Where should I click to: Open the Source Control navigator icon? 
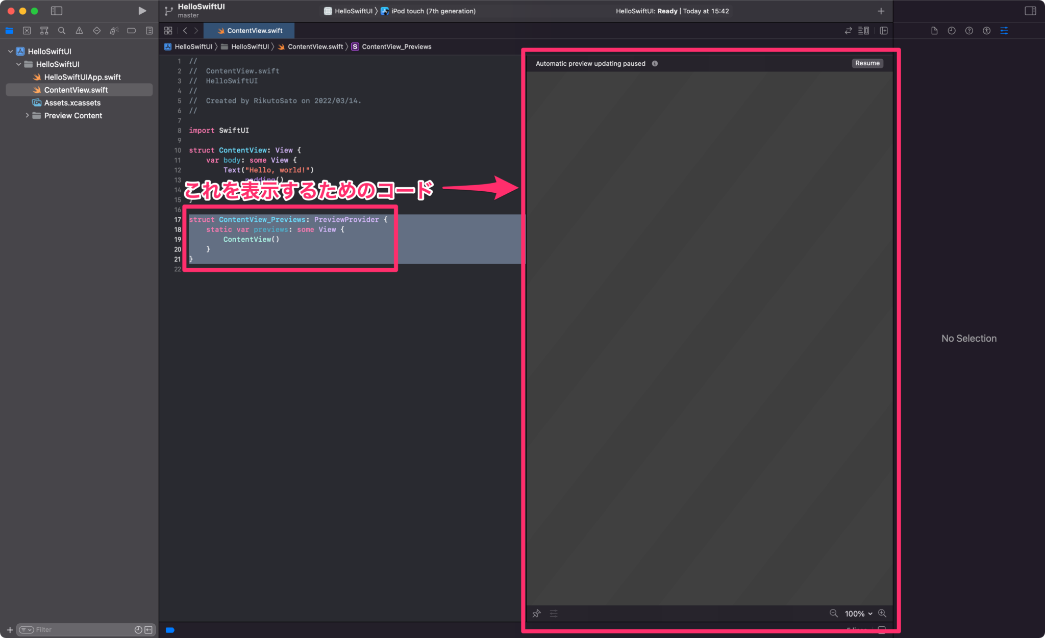[x=27, y=31]
